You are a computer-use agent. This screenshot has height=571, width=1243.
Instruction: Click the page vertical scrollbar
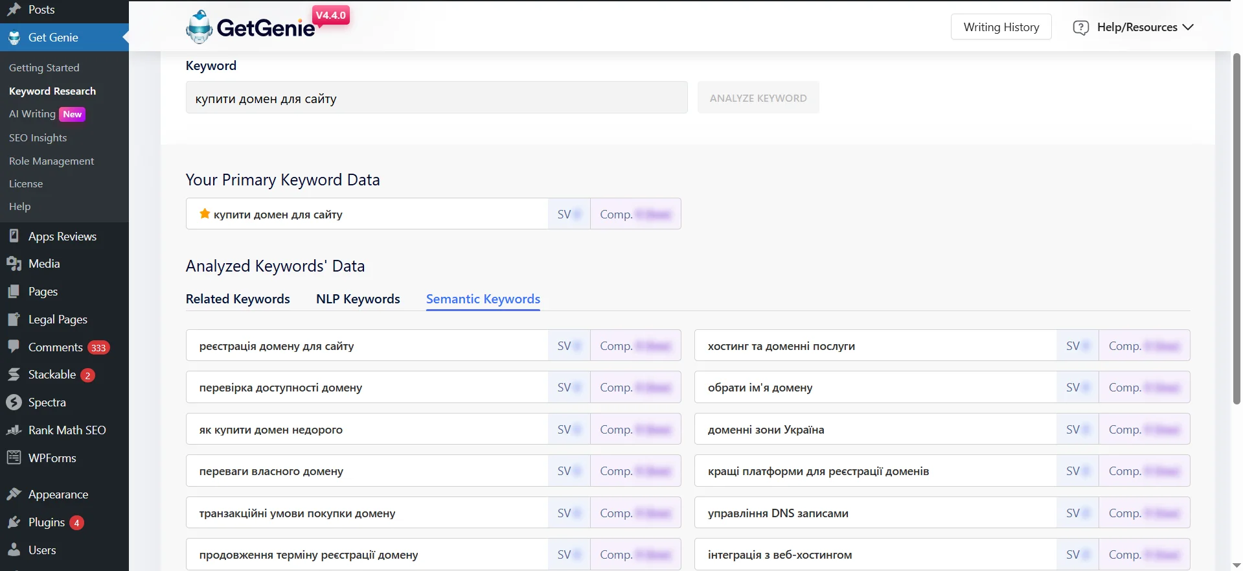pyautogui.click(x=1236, y=227)
